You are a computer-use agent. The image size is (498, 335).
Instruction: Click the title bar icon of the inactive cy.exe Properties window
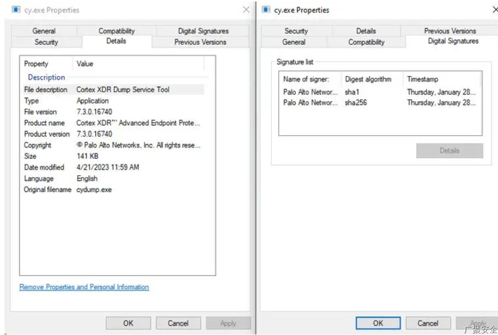click(x=16, y=9)
